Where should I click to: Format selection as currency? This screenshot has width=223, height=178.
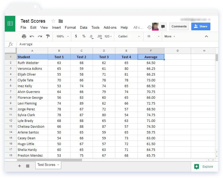76,36
